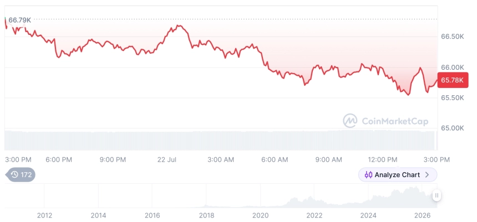
Task: Click the 66.79K opening price label
Action: [x=19, y=20]
